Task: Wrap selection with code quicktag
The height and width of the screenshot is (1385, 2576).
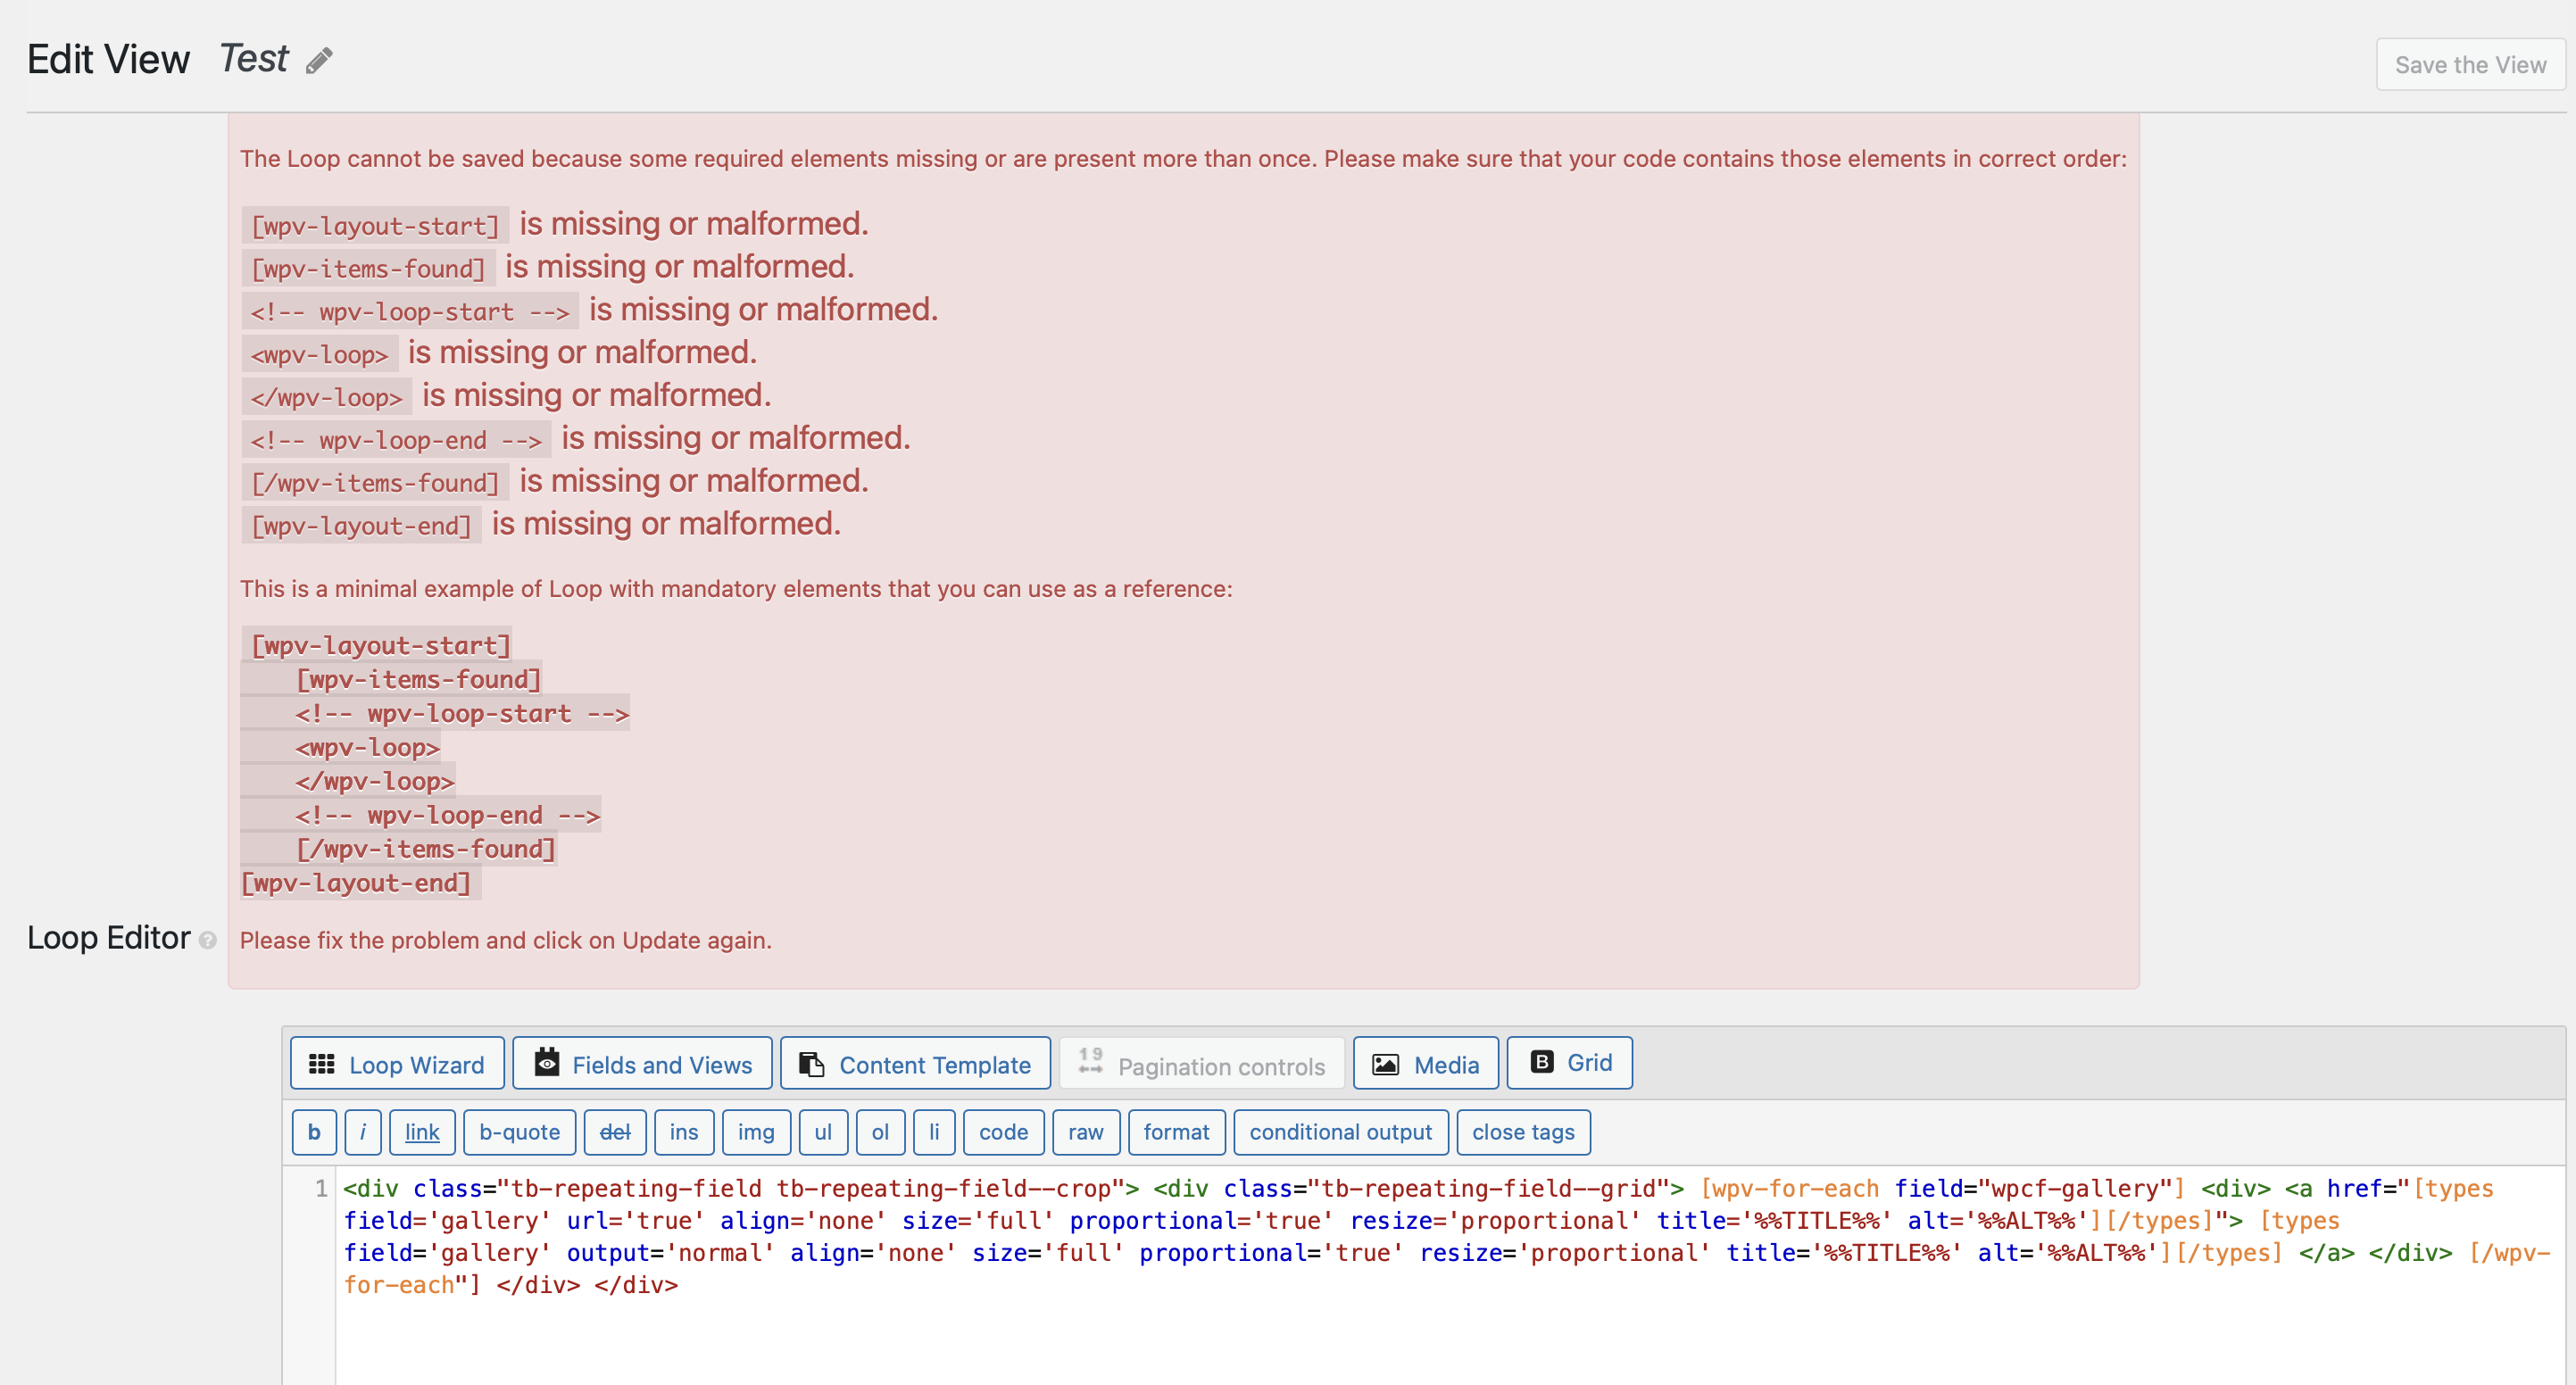Action: [1003, 1132]
